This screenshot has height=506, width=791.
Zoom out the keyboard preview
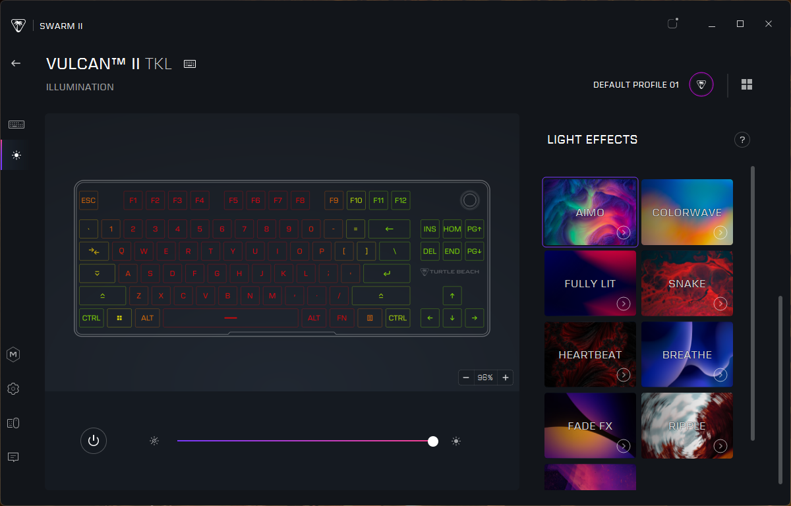466,378
